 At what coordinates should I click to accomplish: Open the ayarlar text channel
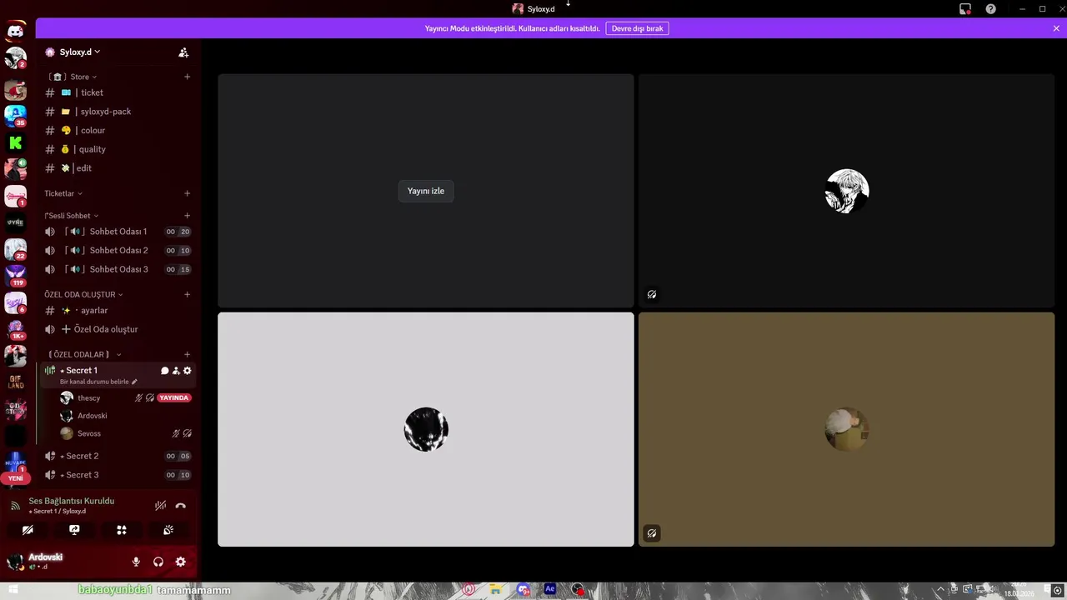(118, 311)
